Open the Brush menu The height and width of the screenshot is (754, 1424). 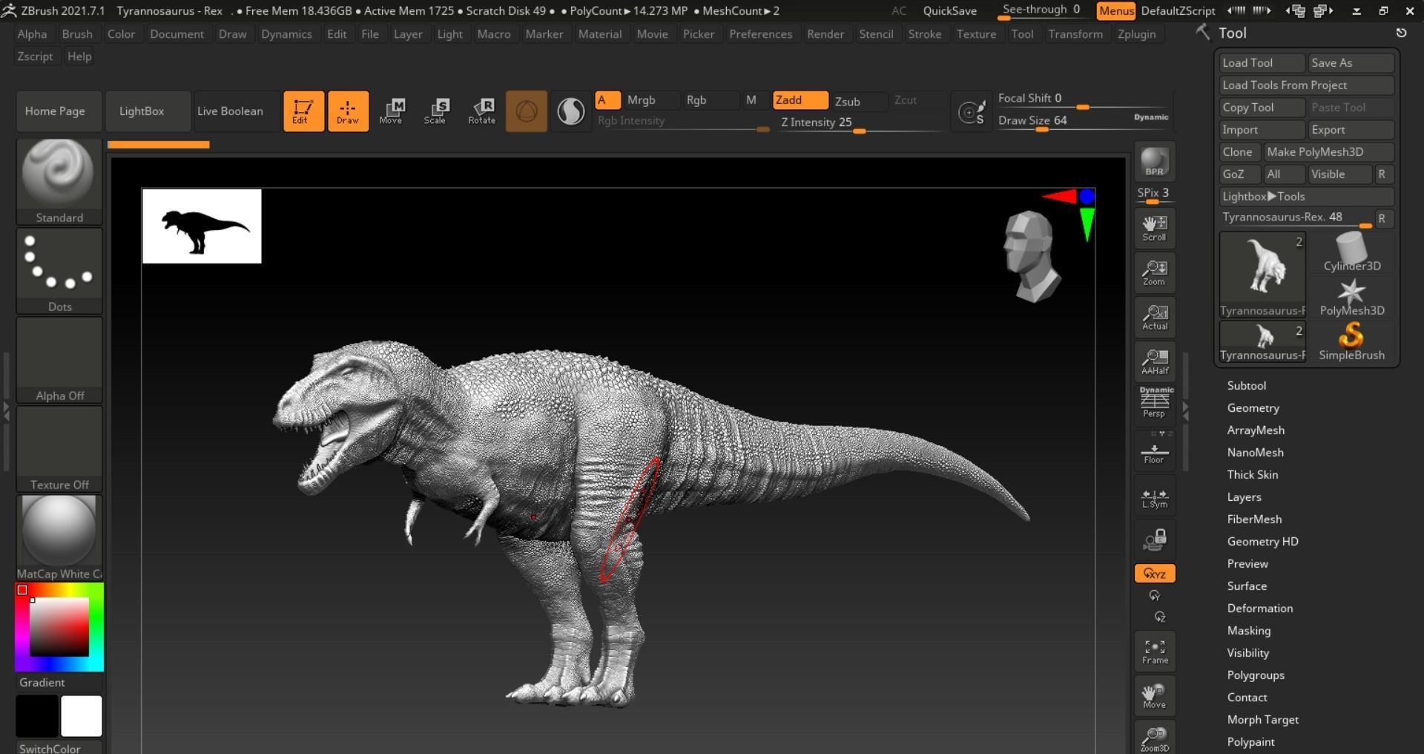(x=77, y=34)
